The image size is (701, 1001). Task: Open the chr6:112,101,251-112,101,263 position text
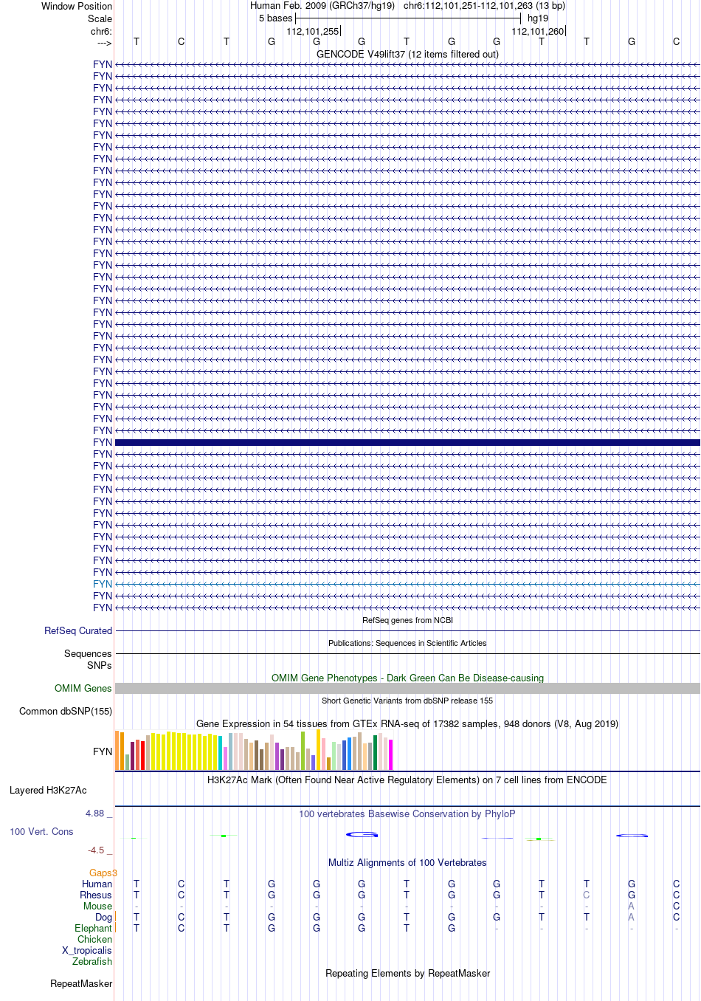click(x=484, y=6)
